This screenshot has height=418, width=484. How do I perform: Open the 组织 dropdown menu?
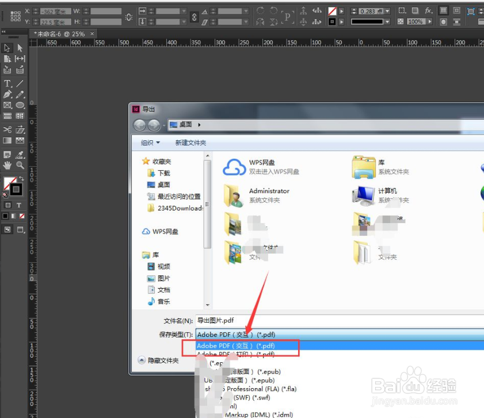(150, 143)
